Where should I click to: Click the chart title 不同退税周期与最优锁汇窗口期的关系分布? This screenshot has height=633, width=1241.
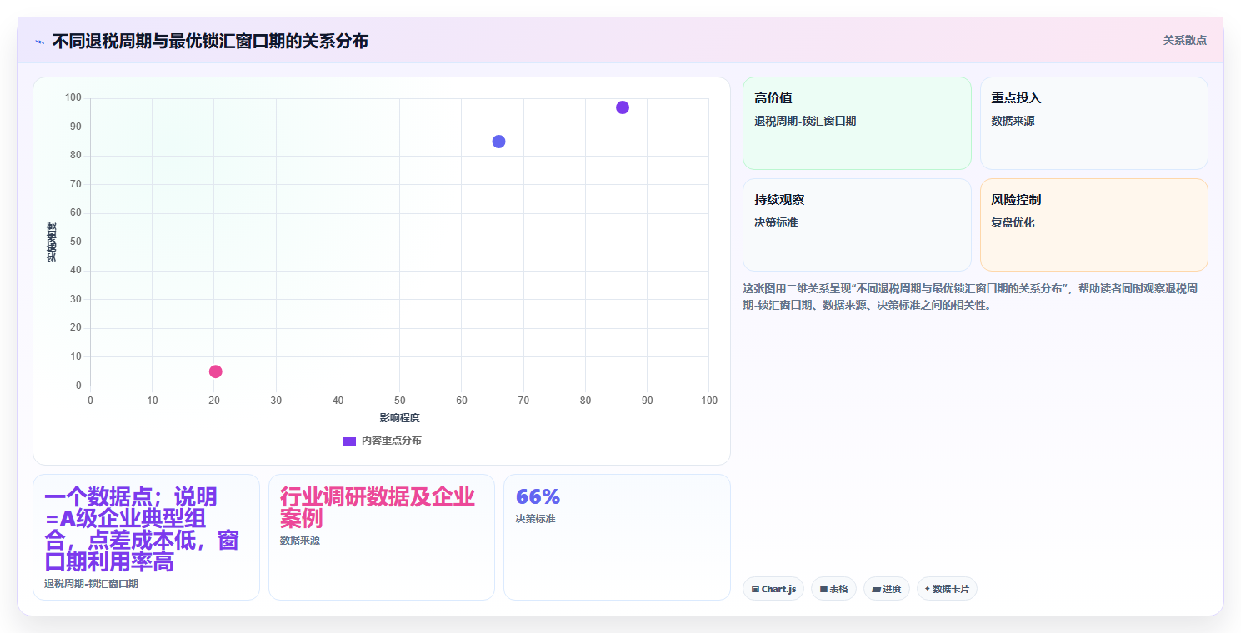click(210, 41)
